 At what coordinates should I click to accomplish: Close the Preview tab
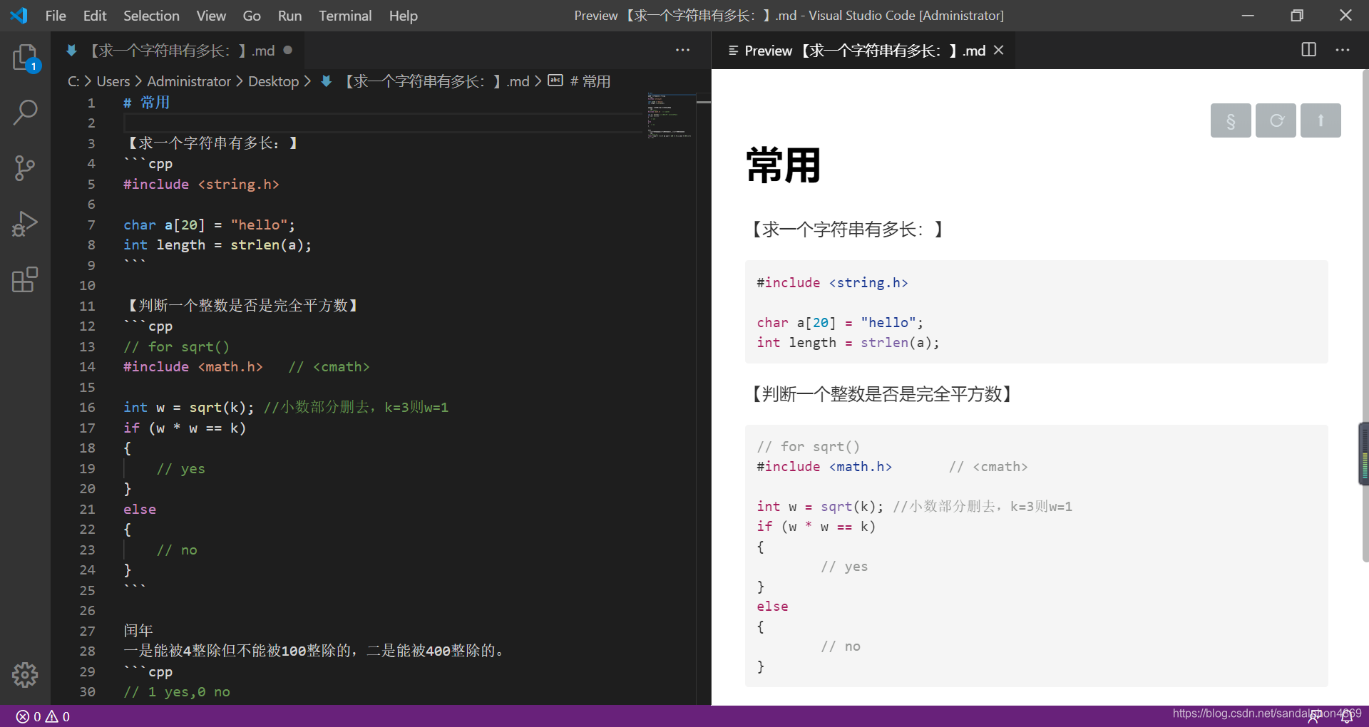point(999,50)
